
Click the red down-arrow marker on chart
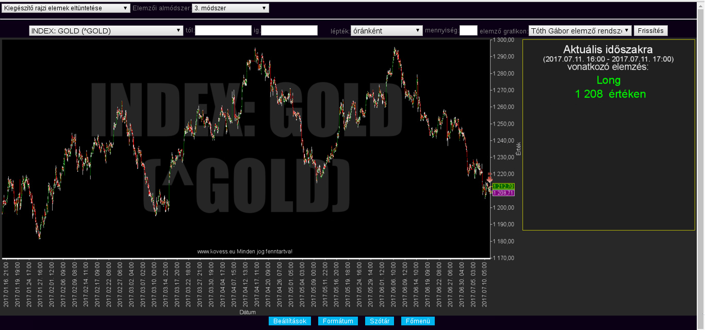pos(489,178)
